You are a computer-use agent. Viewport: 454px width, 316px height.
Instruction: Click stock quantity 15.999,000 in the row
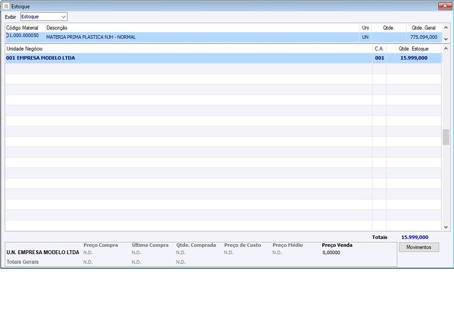(414, 58)
